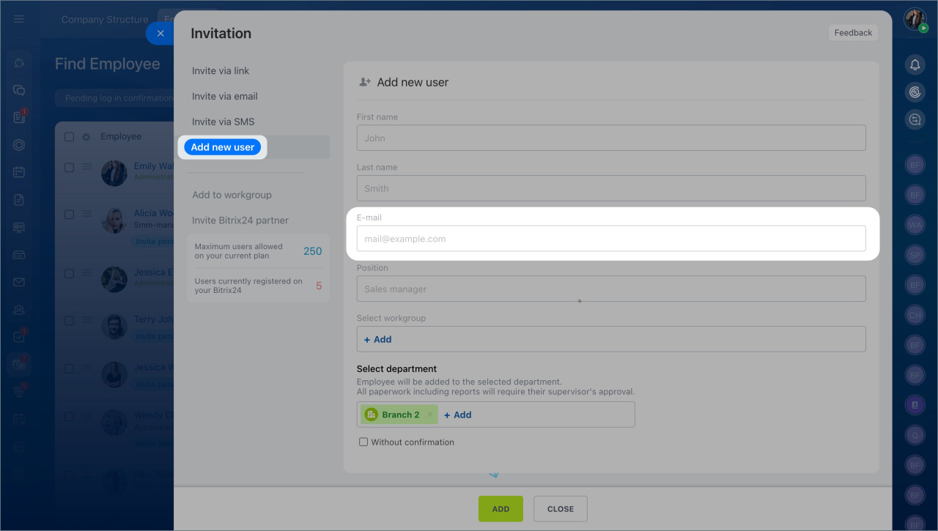Tick the checkbox for Emily's row
The height and width of the screenshot is (531, 938).
coord(69,167)
